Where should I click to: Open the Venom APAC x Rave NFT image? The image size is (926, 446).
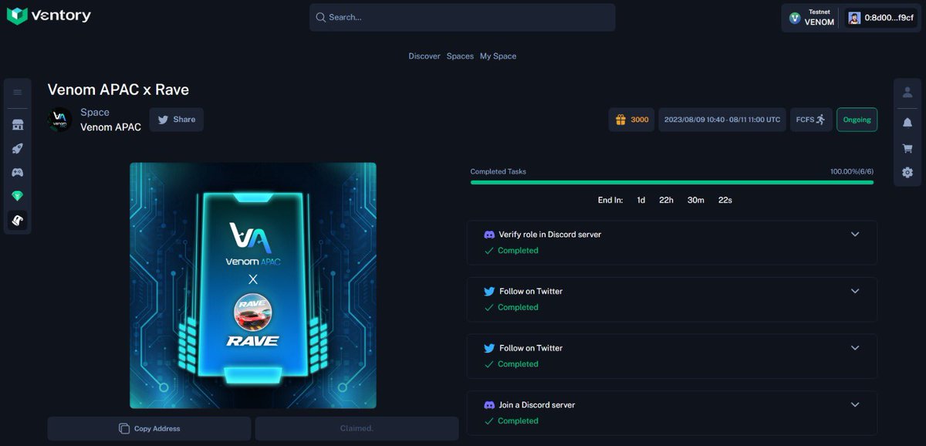click(253, 285)
